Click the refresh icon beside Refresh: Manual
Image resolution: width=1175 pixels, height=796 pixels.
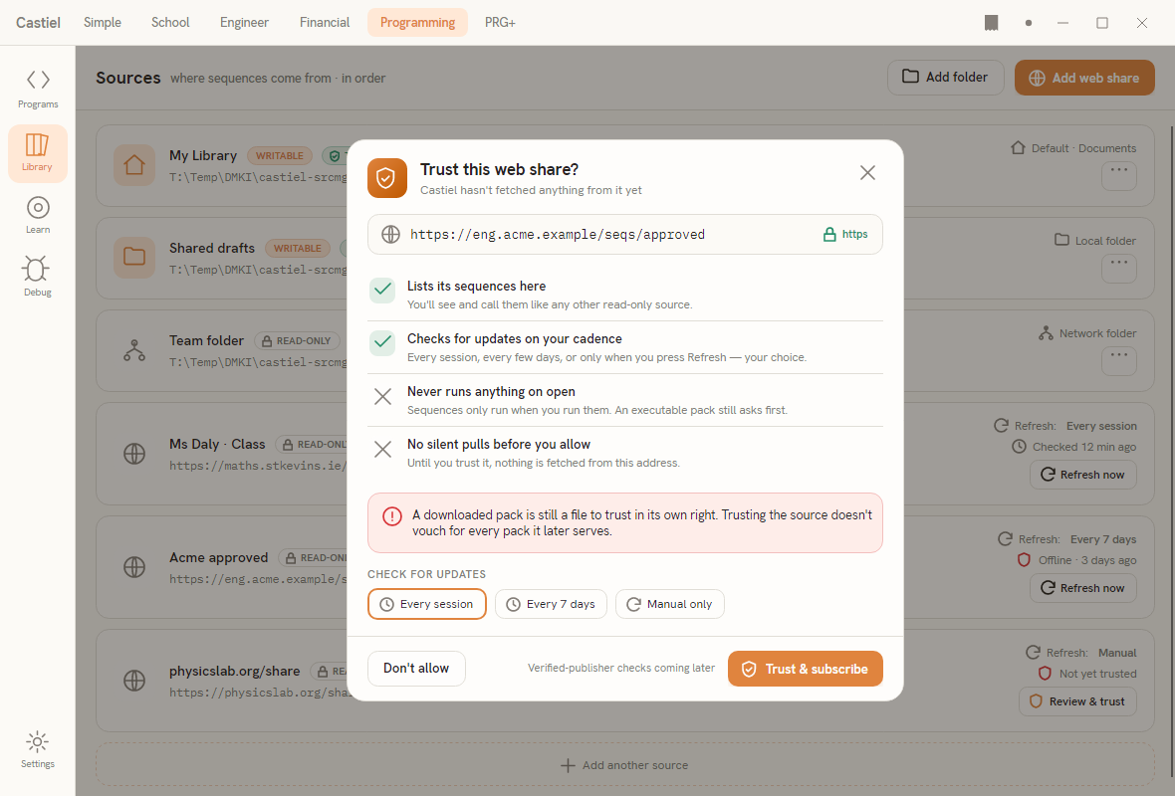click(1033, 653)
